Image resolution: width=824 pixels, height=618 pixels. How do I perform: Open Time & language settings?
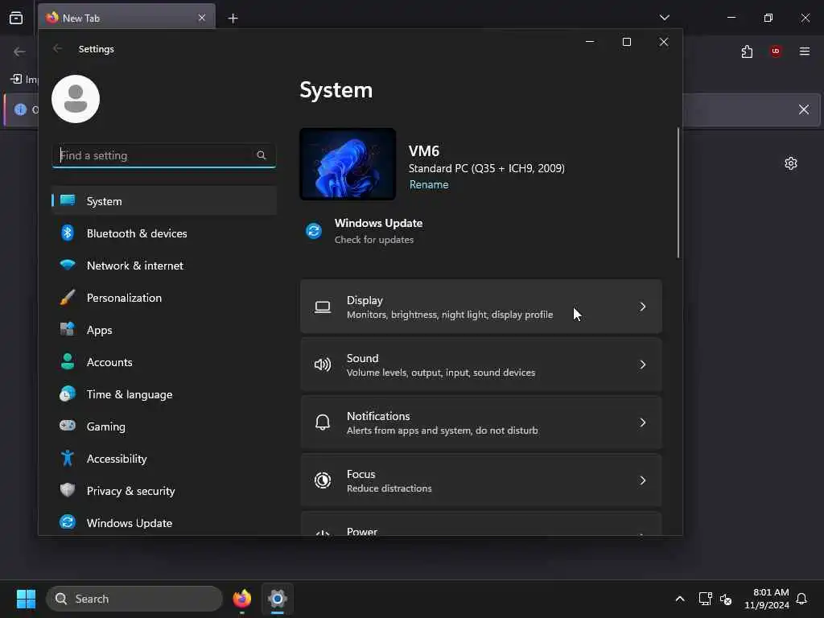point(164,394)
